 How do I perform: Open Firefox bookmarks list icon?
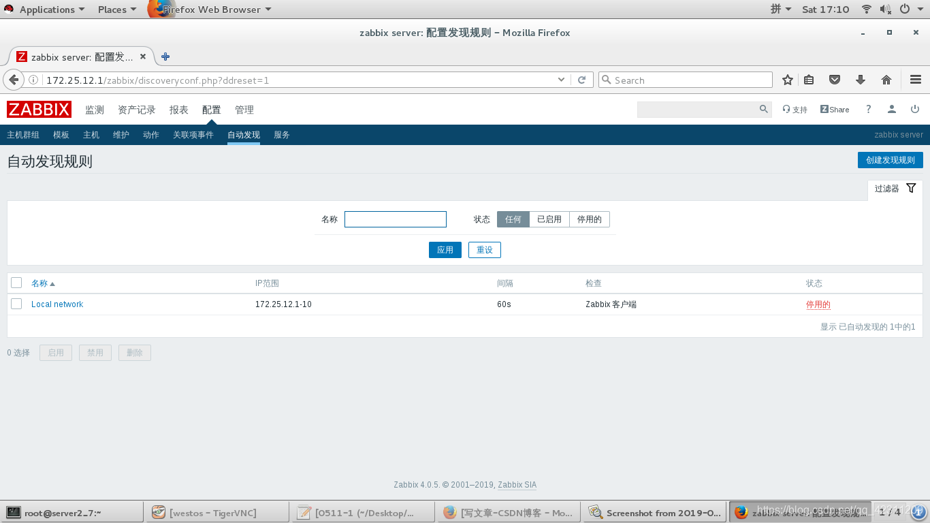pyautogui.click(x=809, y=80)
